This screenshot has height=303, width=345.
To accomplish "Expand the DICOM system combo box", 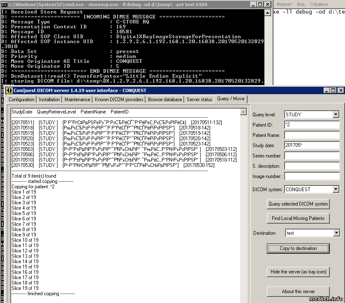I will (x=336, y=190).
